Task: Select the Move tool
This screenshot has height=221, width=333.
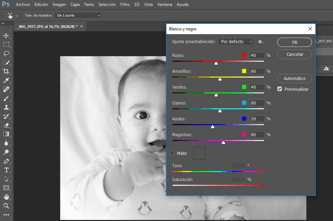Action: point(6,36)
